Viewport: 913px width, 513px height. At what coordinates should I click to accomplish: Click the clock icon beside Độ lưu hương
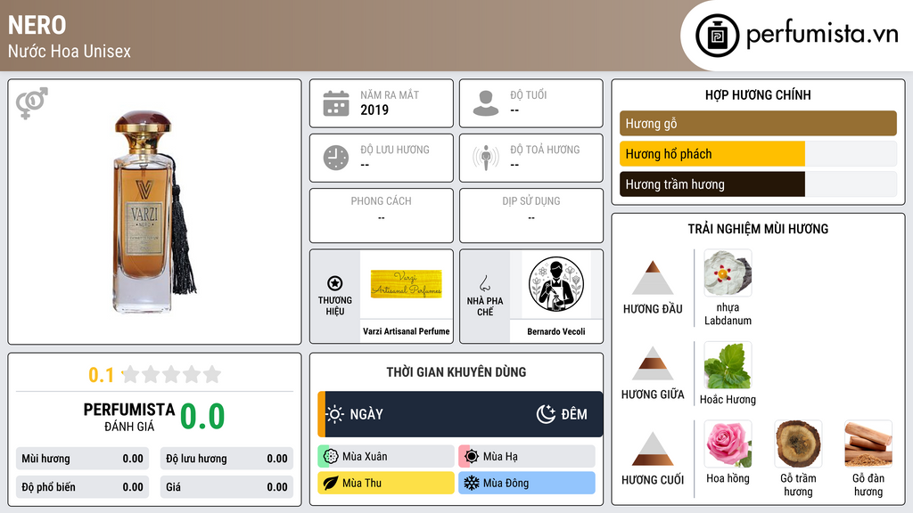[x=336, y=158]
